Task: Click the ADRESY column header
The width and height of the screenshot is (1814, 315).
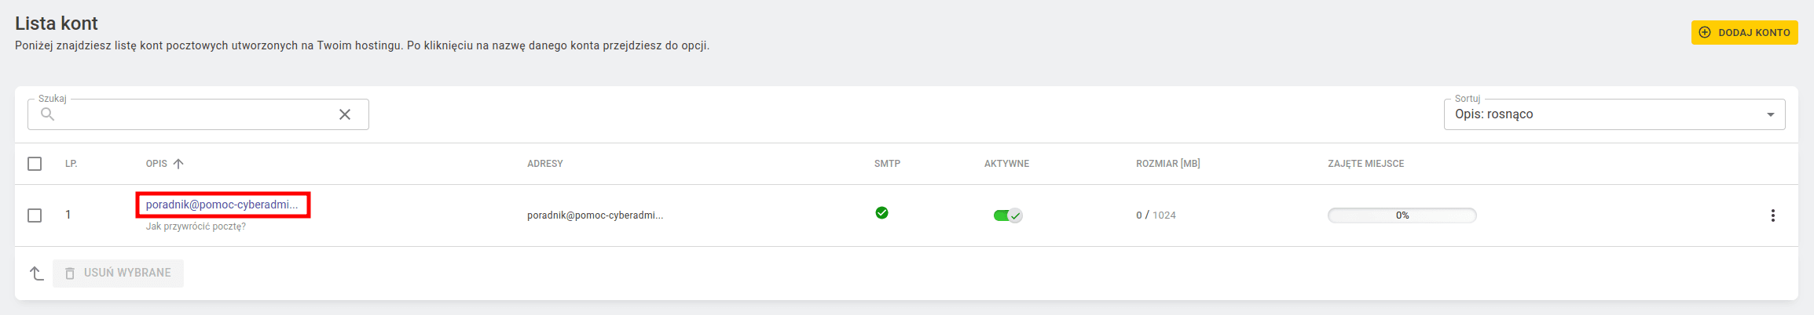Action: click(545, 164)
